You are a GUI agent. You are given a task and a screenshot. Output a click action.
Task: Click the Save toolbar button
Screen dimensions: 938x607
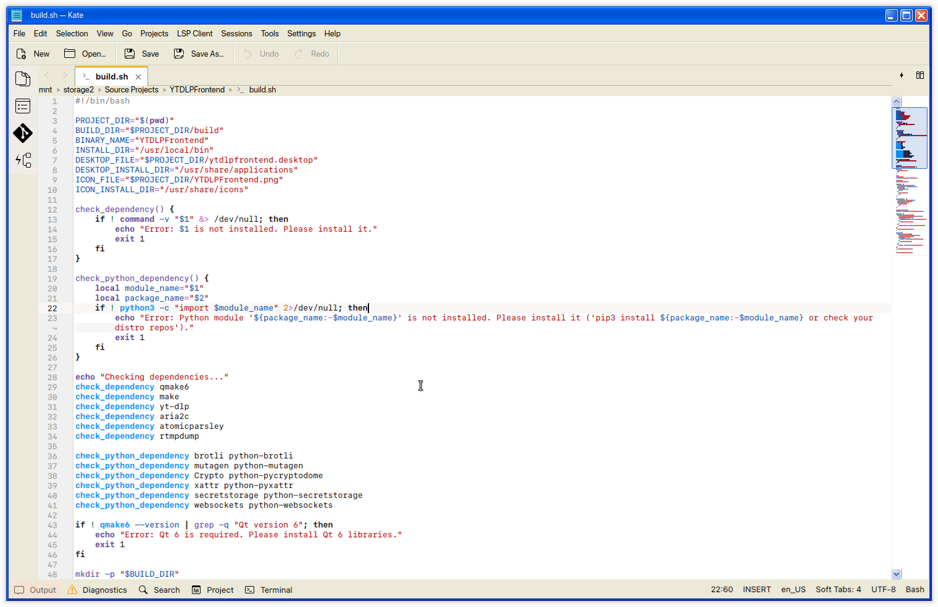tap(142, 54)
